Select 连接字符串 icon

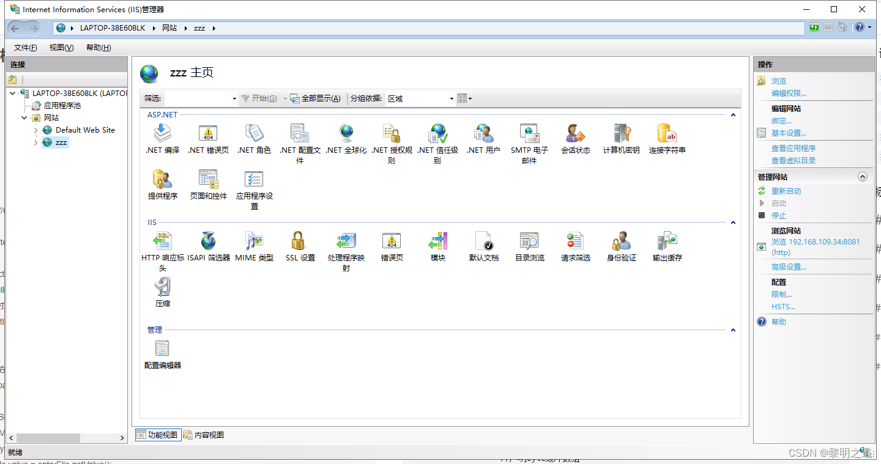[x=667, y=133]
